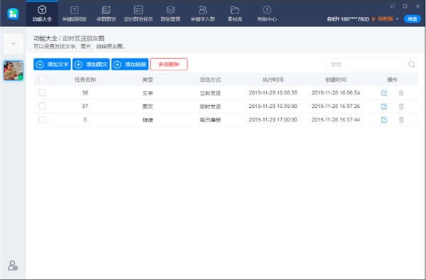Click the 执行时间 column header

(x=273, y=80)
